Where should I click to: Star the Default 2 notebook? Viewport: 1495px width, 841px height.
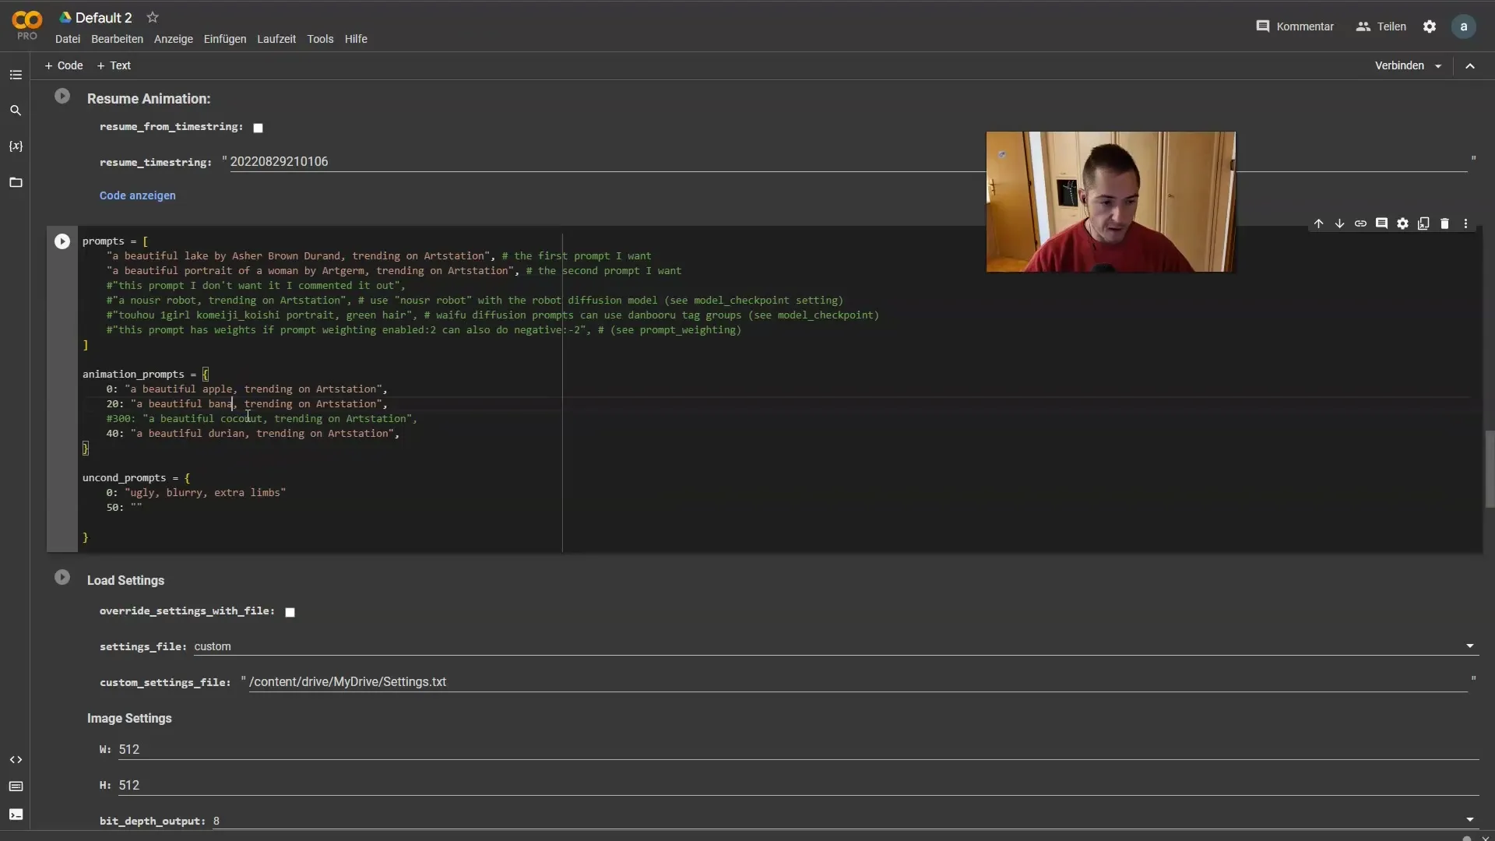pyautogui.click(x=153, y=17)
